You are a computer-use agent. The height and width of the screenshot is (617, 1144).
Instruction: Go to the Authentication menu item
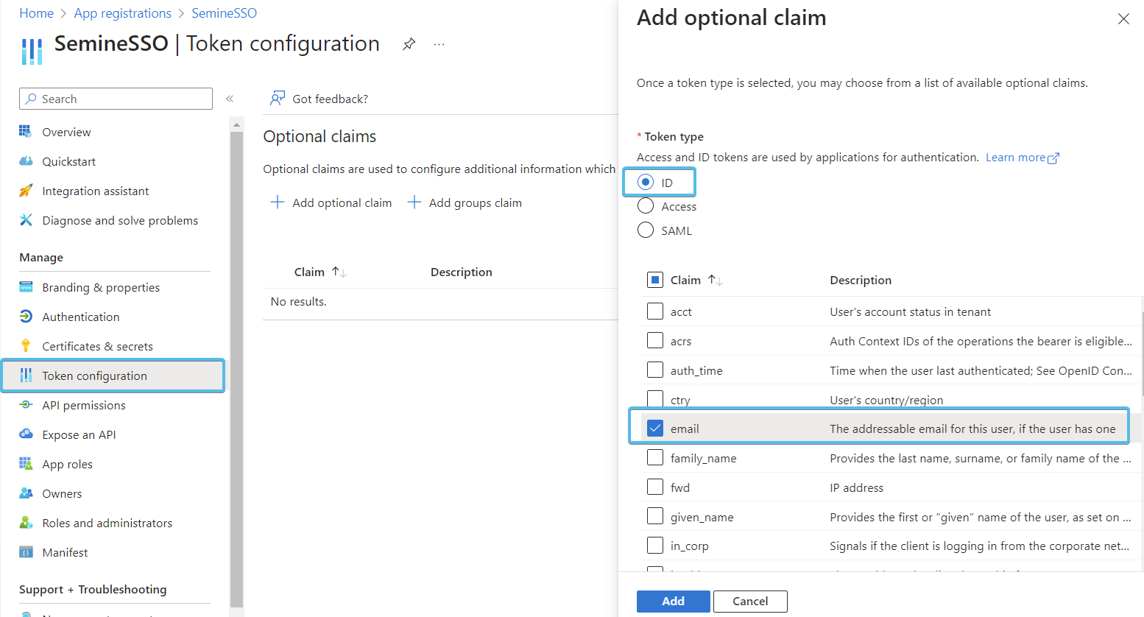tap(81, 317)
